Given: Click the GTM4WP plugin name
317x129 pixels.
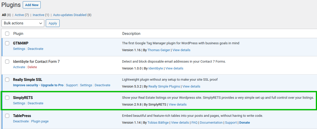Looking at the screenshot, I should click(x=21, y=43).
